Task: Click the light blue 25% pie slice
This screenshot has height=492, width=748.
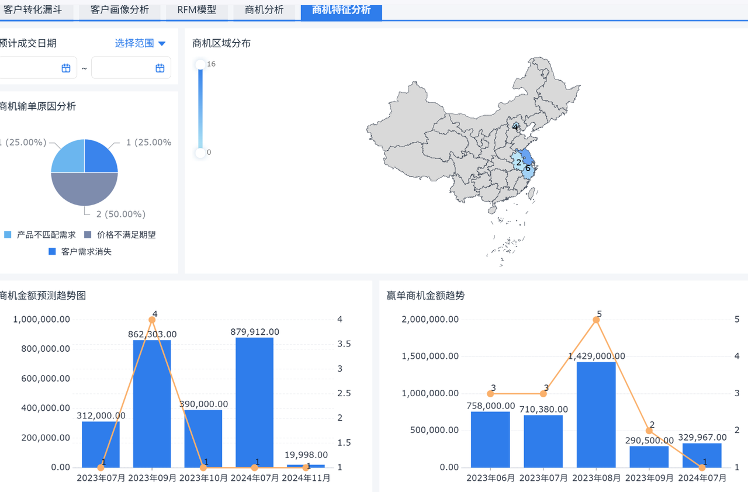Action: pyautogui.click(x=71, y=159)
